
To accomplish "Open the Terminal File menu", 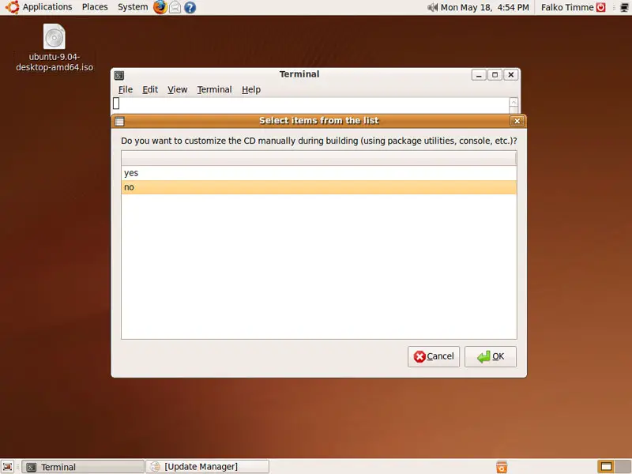I will click(126, 89).
